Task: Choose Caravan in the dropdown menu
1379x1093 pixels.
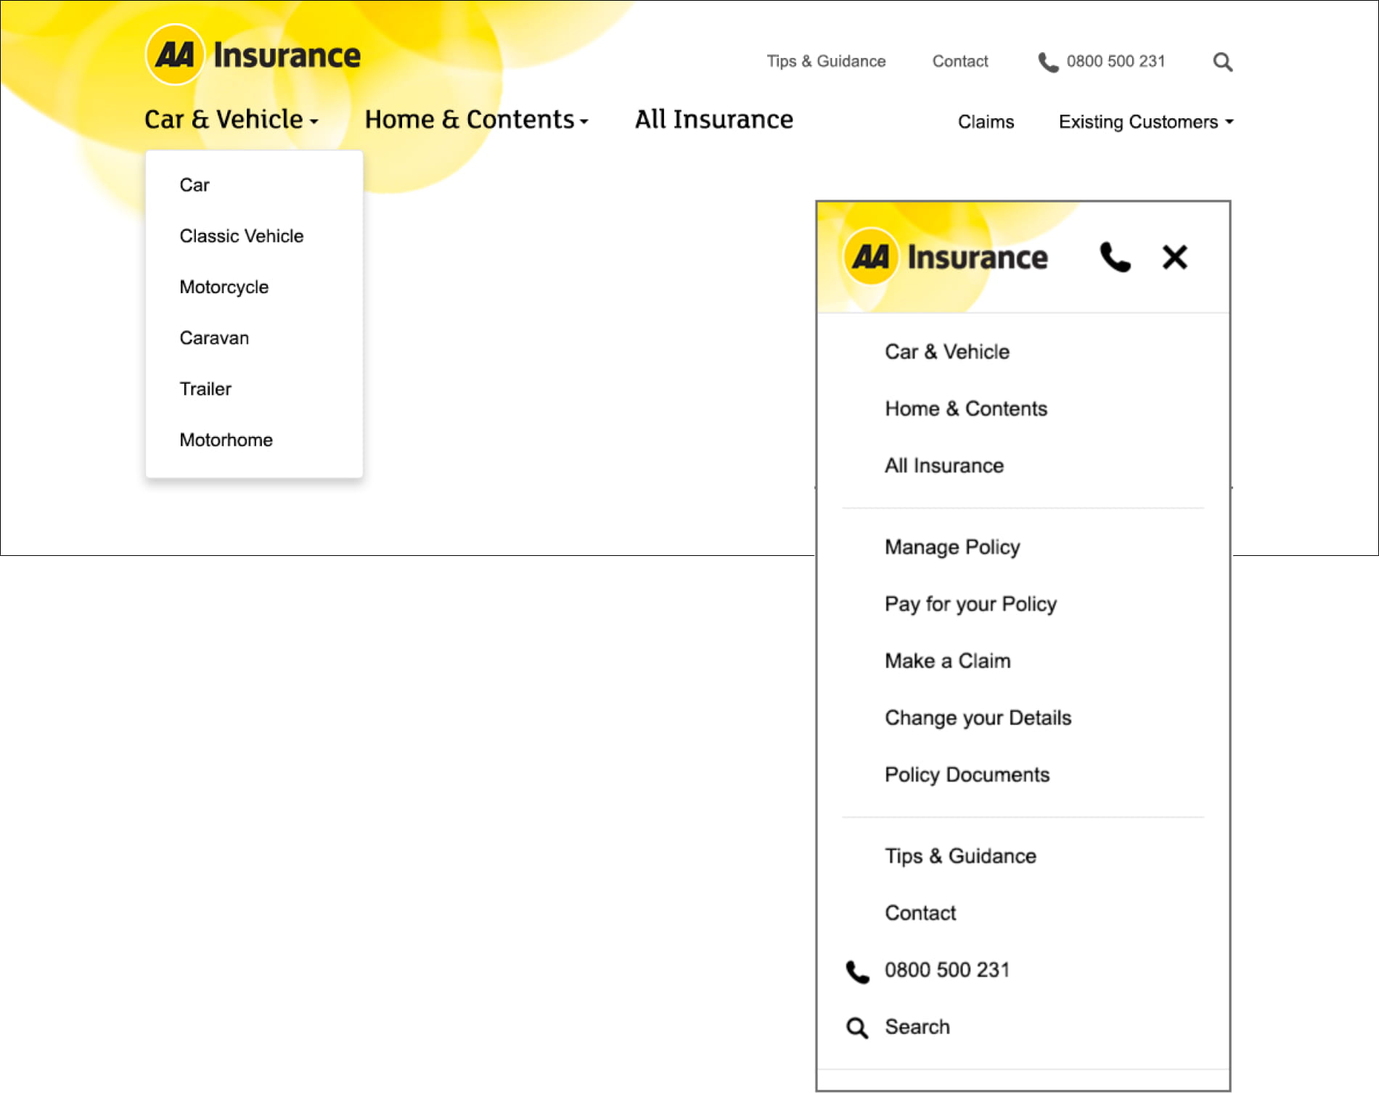Action: [x=214, y=338]
